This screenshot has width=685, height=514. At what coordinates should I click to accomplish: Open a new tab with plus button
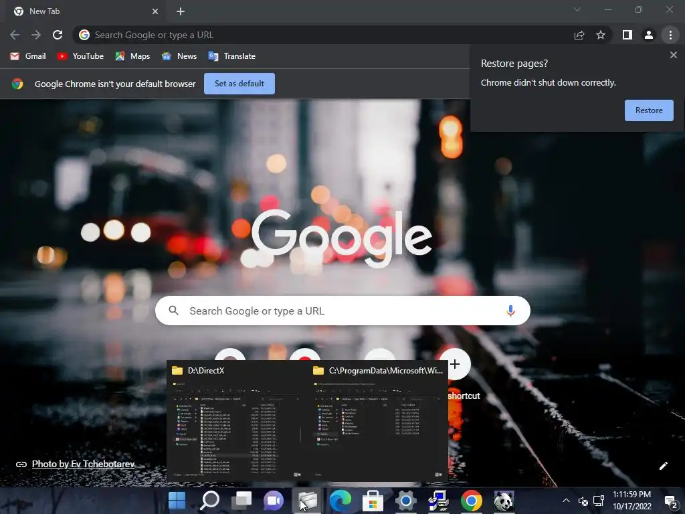pos(181,11)
